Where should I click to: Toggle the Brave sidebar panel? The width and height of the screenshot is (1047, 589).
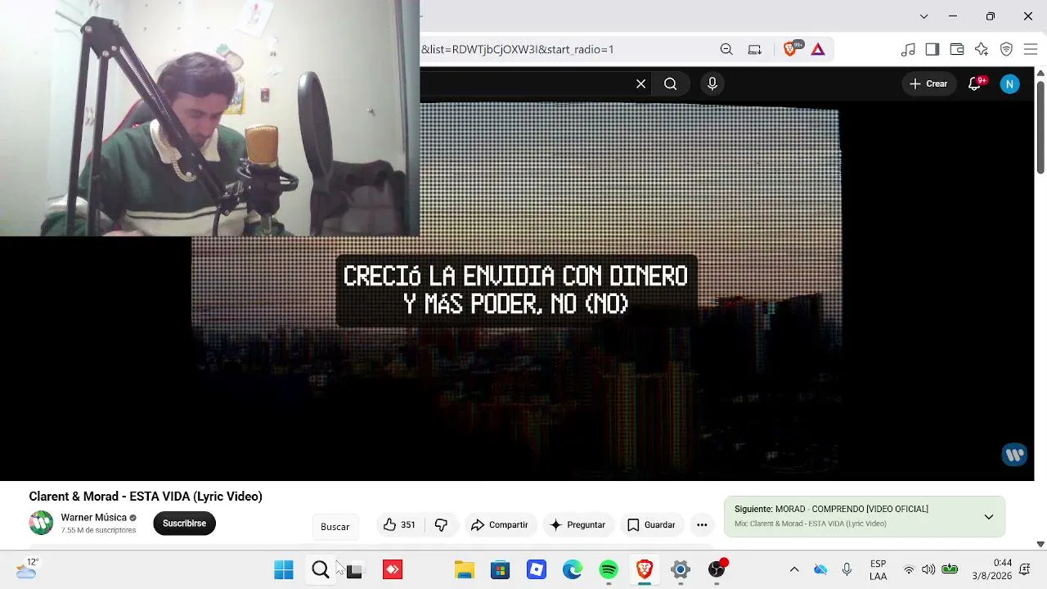932,49
